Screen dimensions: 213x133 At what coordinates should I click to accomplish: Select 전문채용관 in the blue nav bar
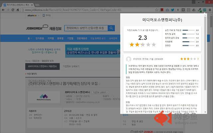tap(82, 39)
